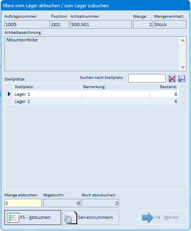Click the row selector beside Lager 2
Image resolution: width=191 pixels, height=231 pixels.
(9, 101)
